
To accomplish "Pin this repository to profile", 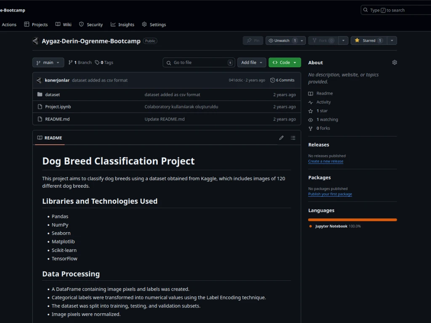I will pos(253,41).
